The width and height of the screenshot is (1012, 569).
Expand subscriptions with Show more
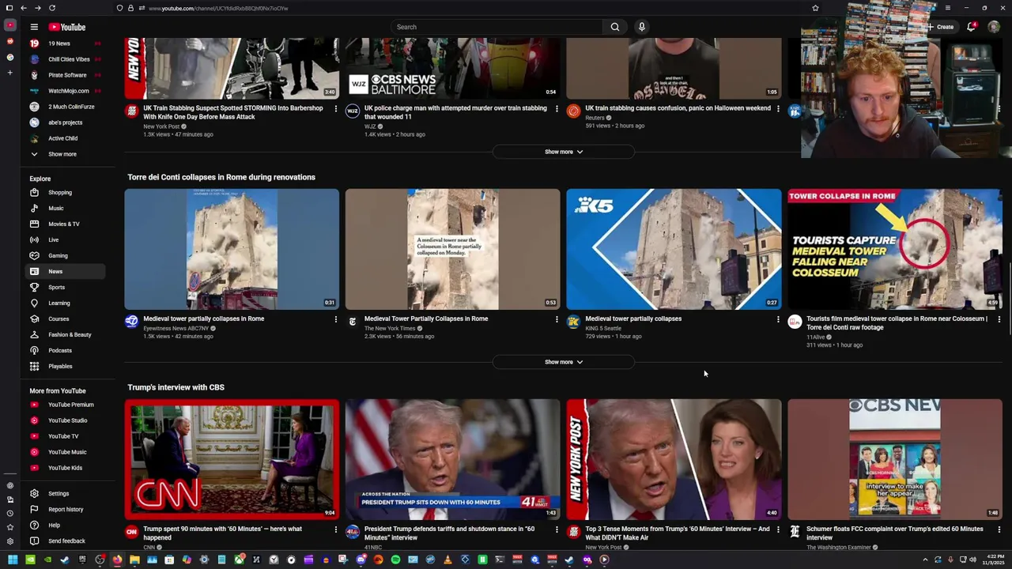click(x=65, y=154)
